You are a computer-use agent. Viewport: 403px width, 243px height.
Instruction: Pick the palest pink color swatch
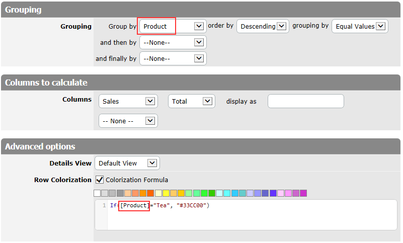coord(281,193)
